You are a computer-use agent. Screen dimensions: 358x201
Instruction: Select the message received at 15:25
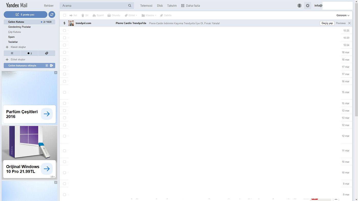pos(64,31)
